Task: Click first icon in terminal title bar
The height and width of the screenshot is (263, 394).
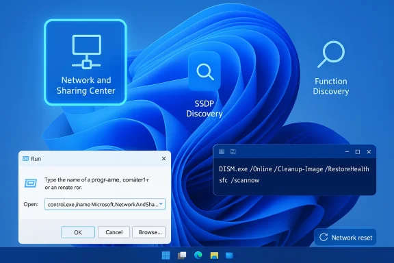Action: (x=222, y=151)
